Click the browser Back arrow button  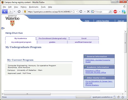pyautogui.click(x=5, y=11)
